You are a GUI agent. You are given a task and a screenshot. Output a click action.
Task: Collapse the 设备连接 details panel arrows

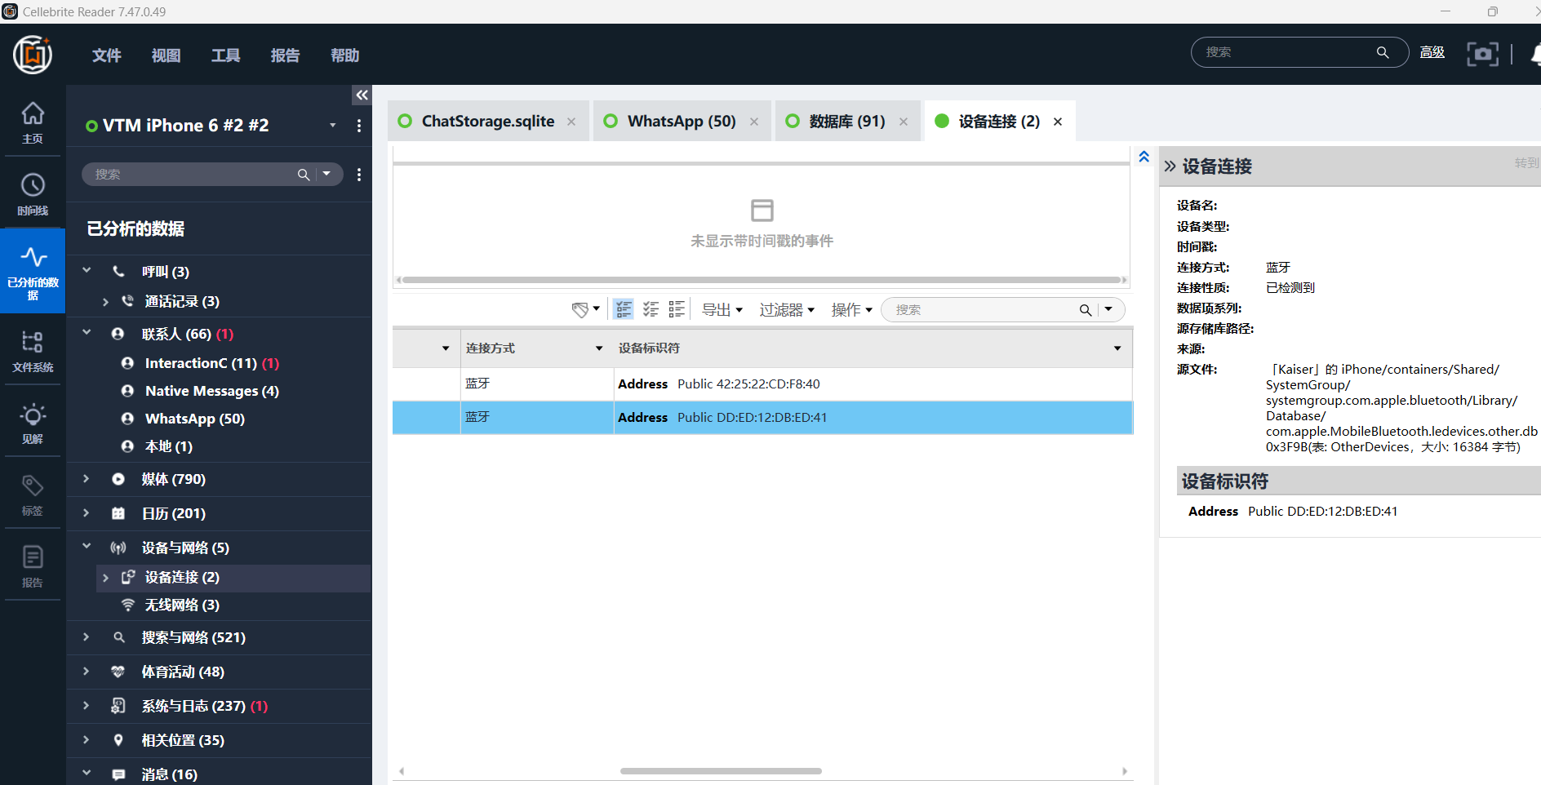(1170, 166)
